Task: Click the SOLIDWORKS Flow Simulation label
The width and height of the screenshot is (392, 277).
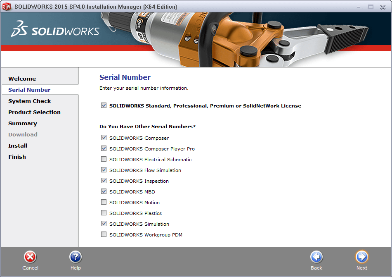Action: [145, 170]
